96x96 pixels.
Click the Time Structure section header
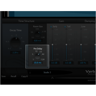26,21
